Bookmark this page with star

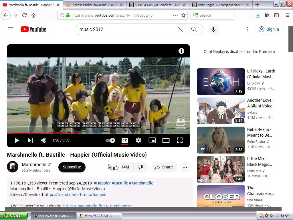183,15
